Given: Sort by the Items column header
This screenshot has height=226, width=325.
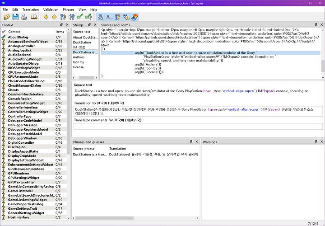Looking at the screenshot, I should pyautogui.click(x=60, y=32).
